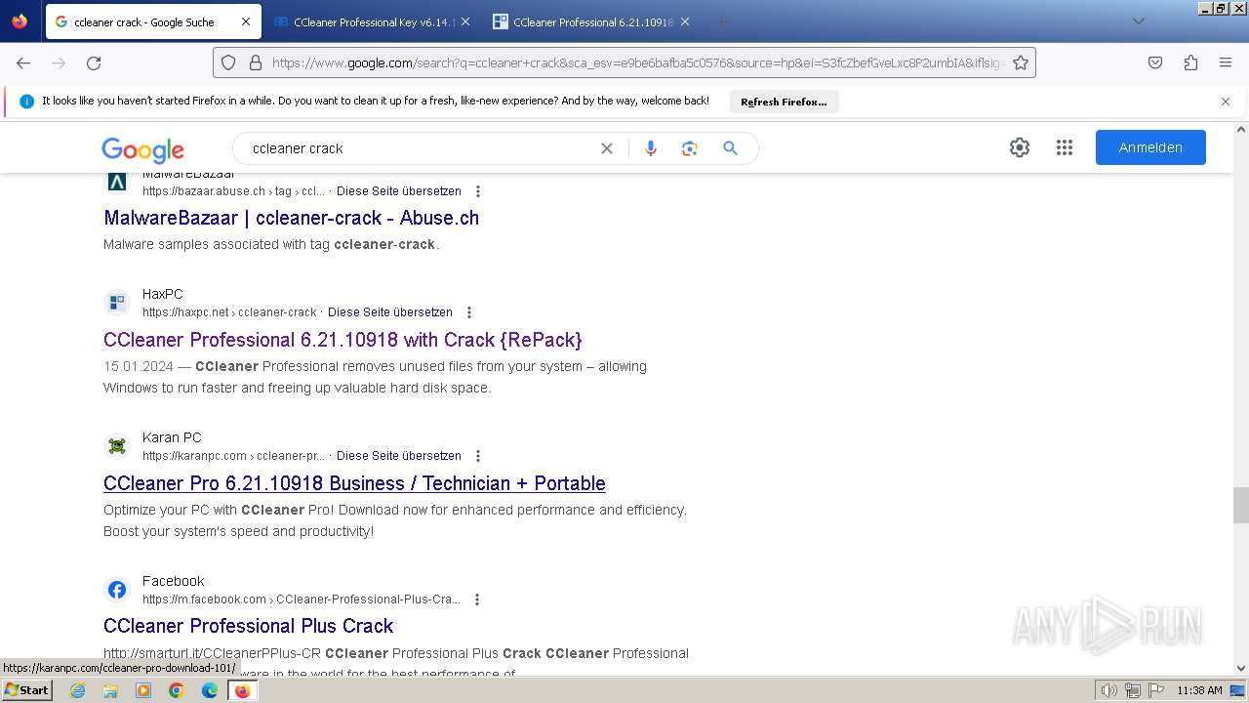Viewport: 1249px width, 703px height.
Task: Open the Extensions puzzle icon
Action: coord(1190,62)
